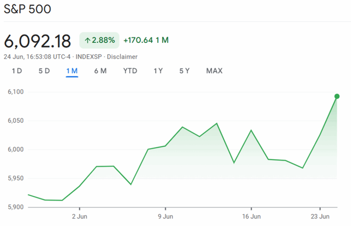Click the S&P 500 title

tap(27, 9)
